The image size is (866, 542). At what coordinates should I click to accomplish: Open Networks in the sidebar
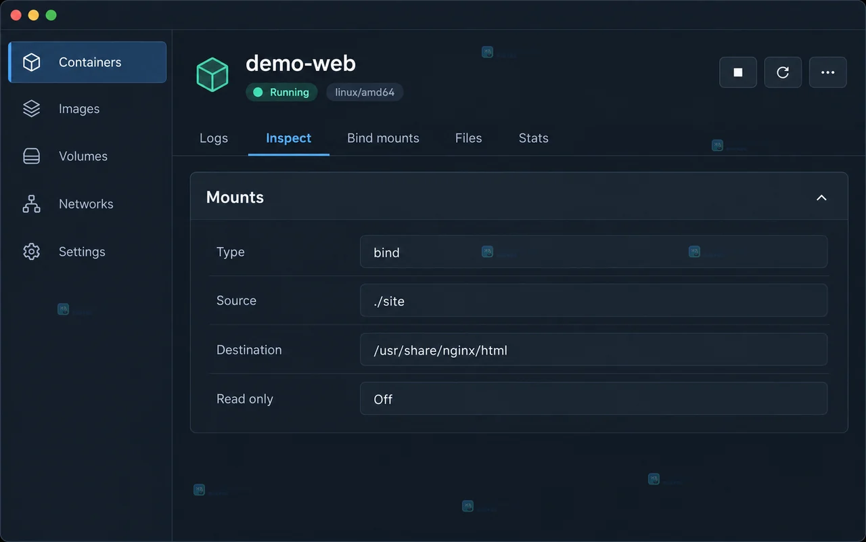[x=87, y=204]
